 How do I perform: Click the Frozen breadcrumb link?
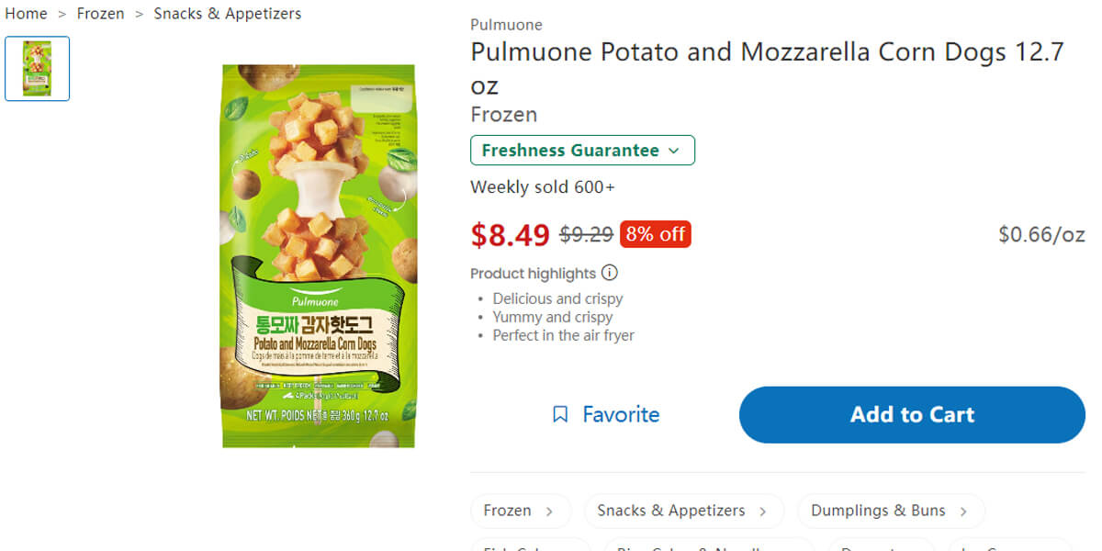[101, 14]
